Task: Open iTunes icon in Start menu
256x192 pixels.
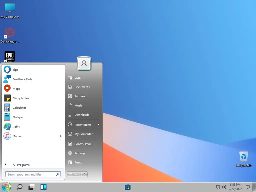Action: [x=7, y=136]
